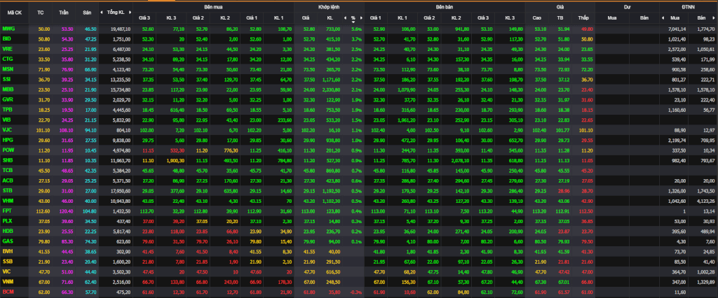Open the POW stock ticker
The width and height of the screenshot is (718, 298).
(x=8, y=150)
